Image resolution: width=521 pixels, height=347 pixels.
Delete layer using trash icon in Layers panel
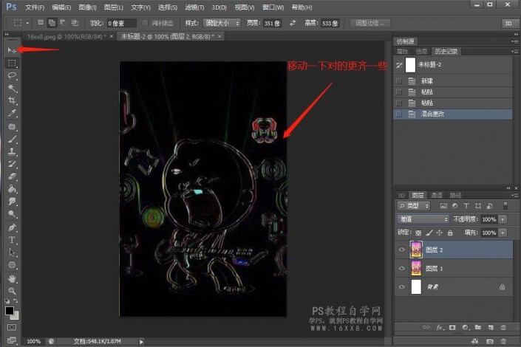[x=504, y=326]
